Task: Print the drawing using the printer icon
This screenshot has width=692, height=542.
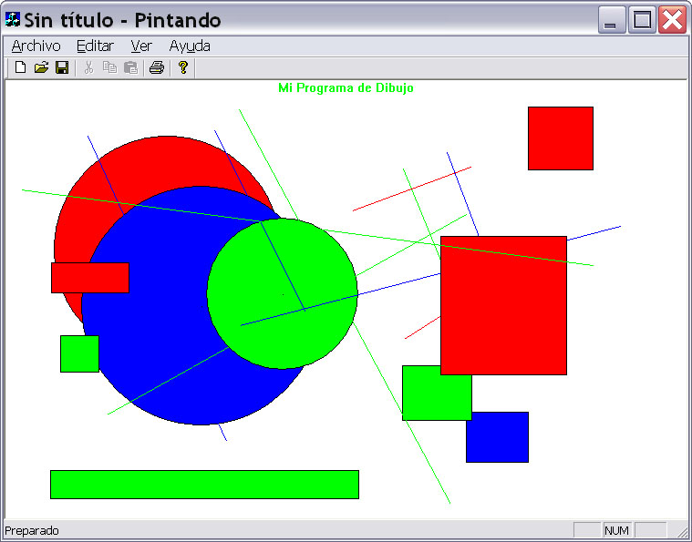Action: (157, 67)
